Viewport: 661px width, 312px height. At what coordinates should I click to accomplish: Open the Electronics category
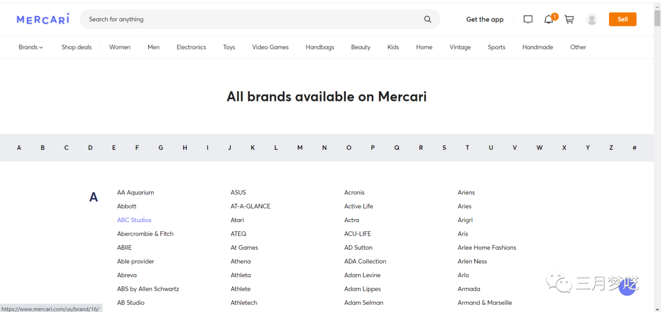tap(191, 47)
